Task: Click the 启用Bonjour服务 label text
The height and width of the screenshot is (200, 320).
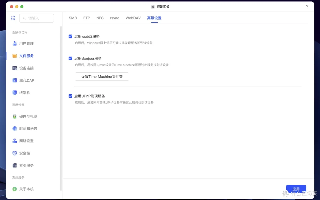Action: 88,58
